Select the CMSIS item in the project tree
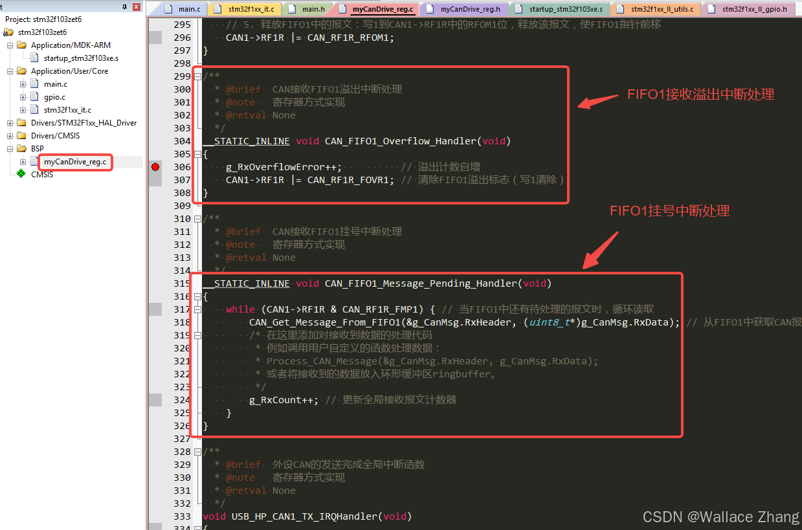This screenshot has height=530, width=802. pyautogui.click(x=42, y=175)
